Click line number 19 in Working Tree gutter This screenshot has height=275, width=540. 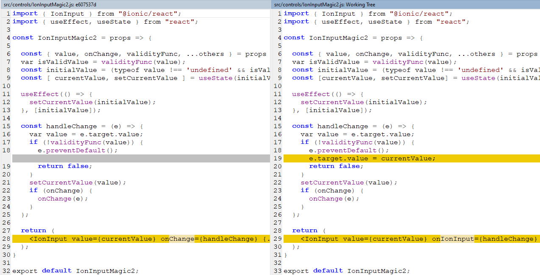278,158
